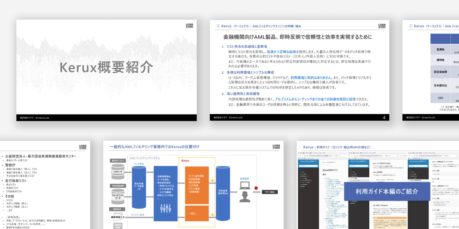Click the '日本語対応' row header in the table

[441, 85]
